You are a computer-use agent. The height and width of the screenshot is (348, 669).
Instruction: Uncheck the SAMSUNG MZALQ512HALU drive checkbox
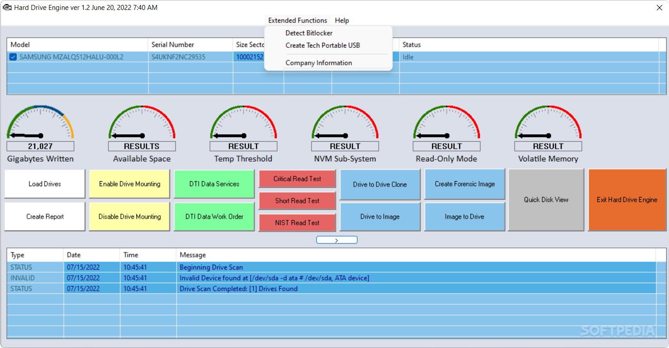pos(13,57)
